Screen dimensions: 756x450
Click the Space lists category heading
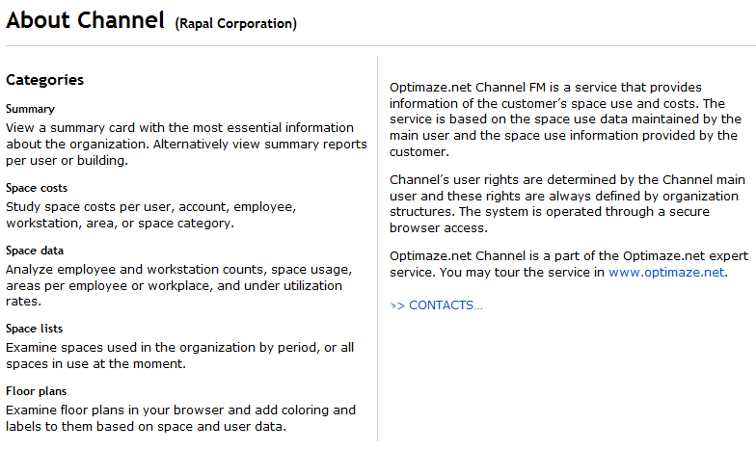pos(35,329)
